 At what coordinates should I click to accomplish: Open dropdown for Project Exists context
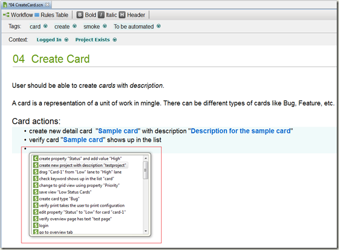pyautogui.click(x=115, y=40)
